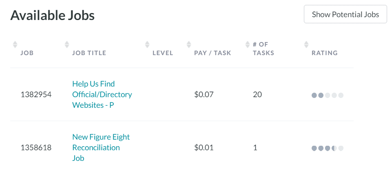The width and height of the screenshot is (392, 169).
Task: Open Help Us Find Official/Directory Websites job
Action: (x=102, y=94)
